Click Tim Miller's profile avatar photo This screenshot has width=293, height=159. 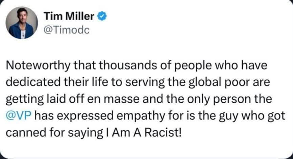pyautogui.click(x=21, y=23)
